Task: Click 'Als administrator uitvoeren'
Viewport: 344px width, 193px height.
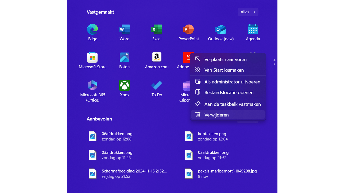Action: [228, 82]
